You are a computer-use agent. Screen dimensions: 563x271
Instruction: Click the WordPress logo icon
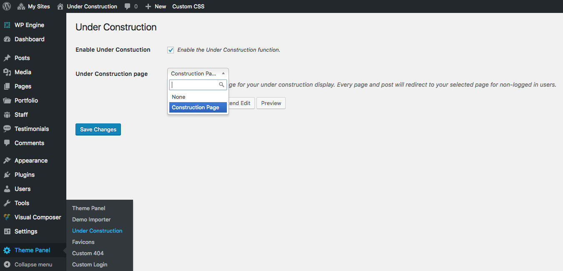(x=7, y=6)
